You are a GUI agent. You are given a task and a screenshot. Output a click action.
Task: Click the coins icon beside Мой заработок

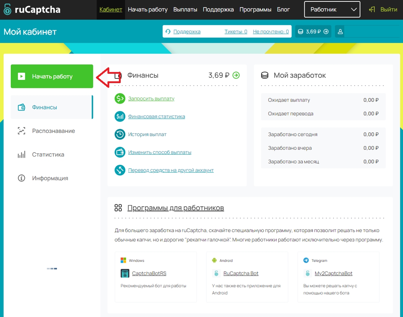[x=265, y=75]
